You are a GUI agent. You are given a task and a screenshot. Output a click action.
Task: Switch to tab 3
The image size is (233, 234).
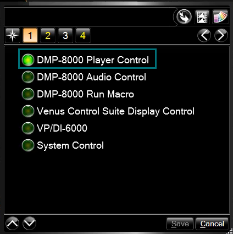(x=65, y=35)
